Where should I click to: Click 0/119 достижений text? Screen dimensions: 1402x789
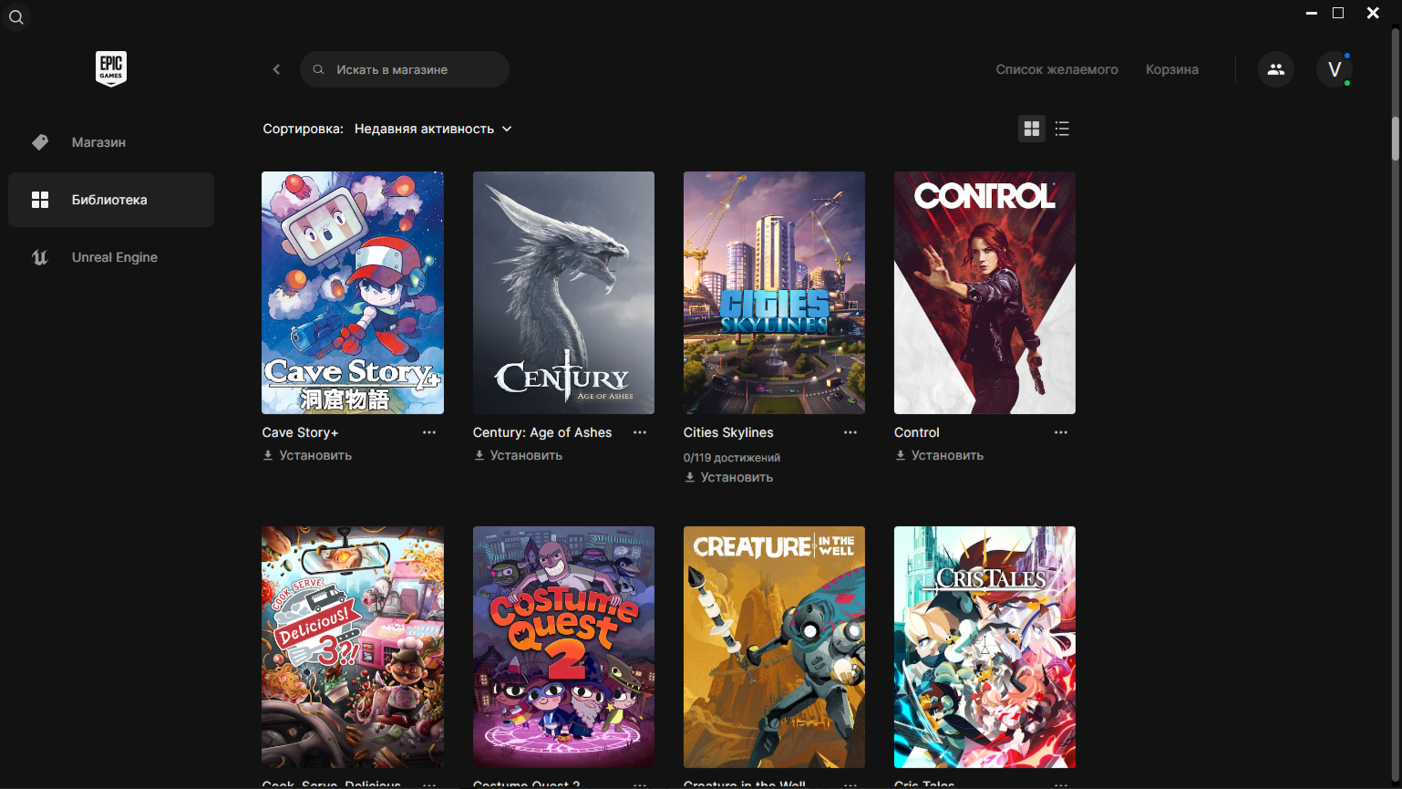pyautogui.click(x=732, y=458)
